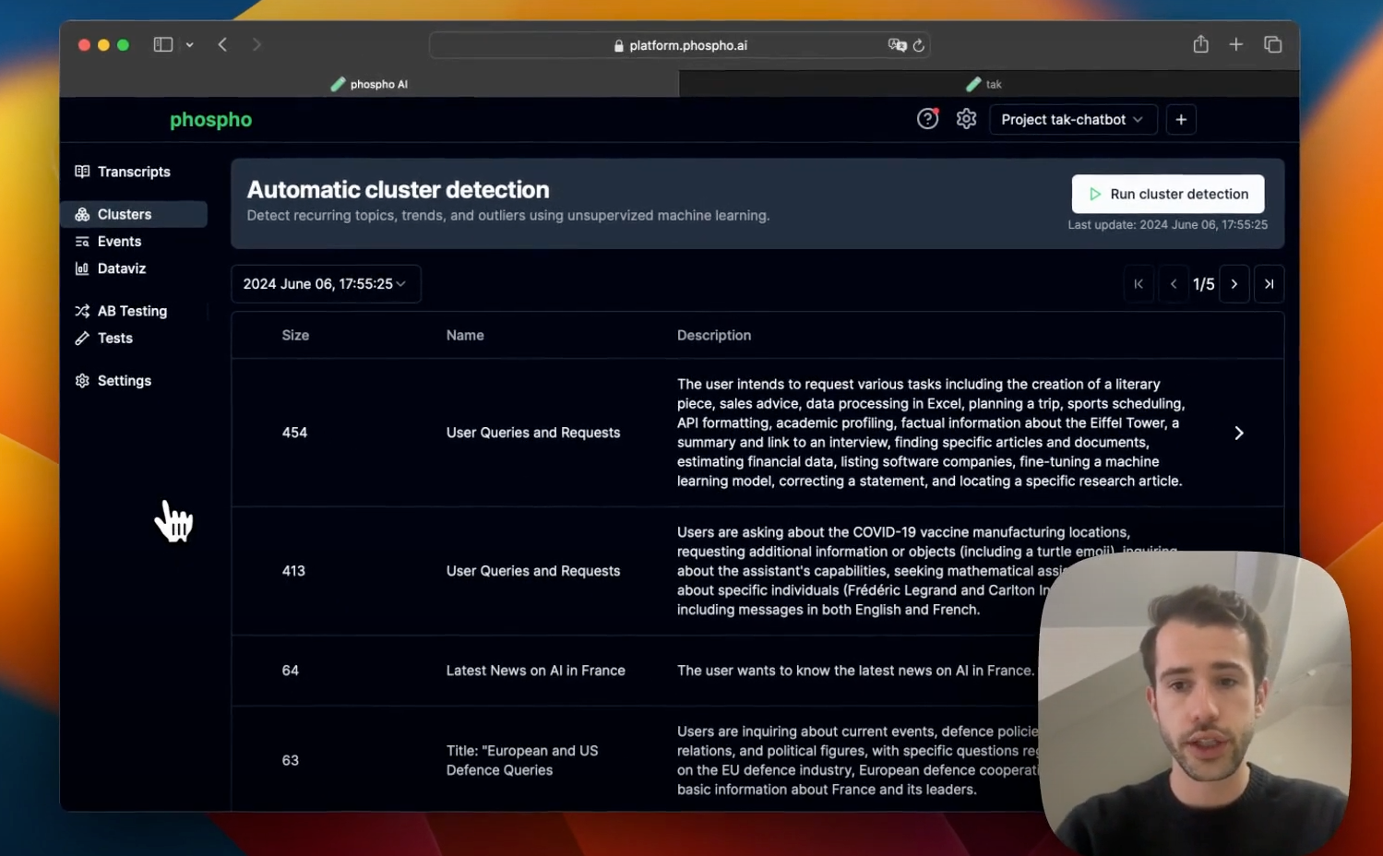This screenshot has height=856, width=1383.
Task: Click the AB Testing shuffle icon
Action: coord(82,311)
